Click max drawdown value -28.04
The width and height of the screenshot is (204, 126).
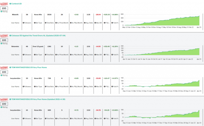pos(98,15)
